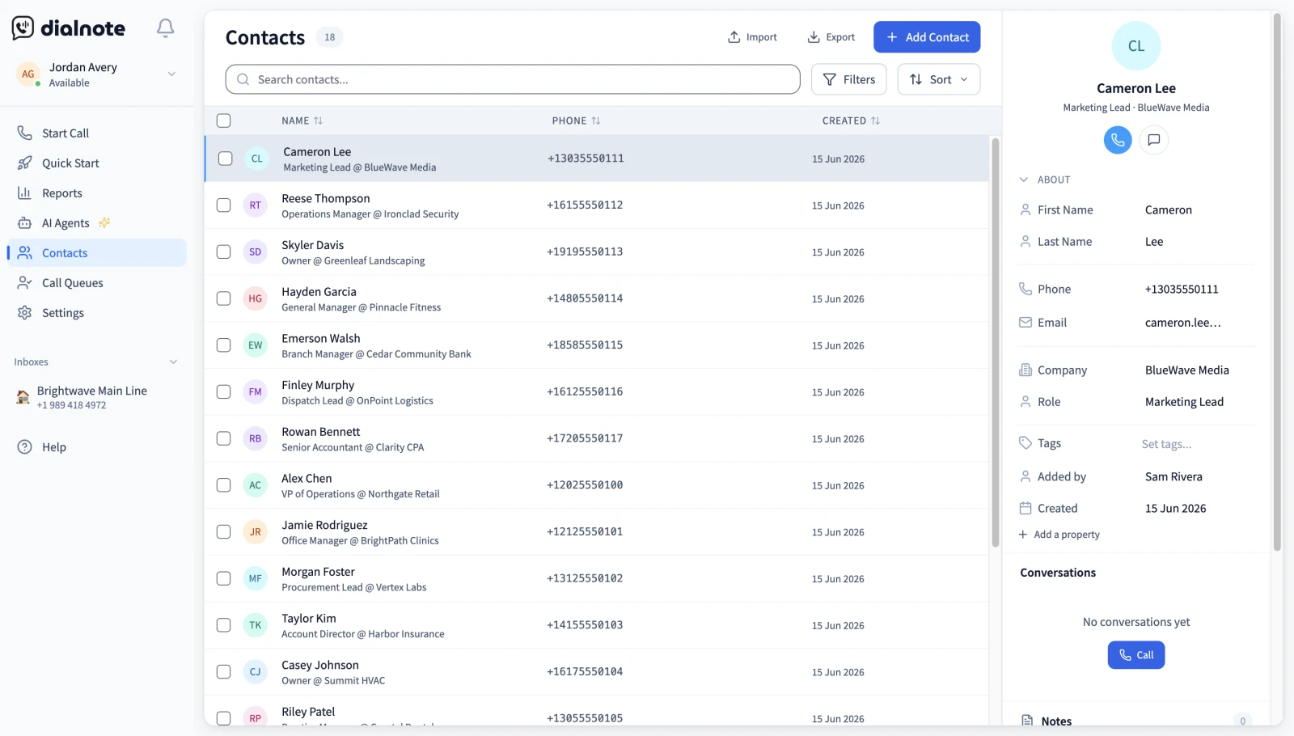Viewport: 1294px width, 736px height.
Task: Check the Emerson Walsh row checkbox
Action: [x=224, y=345]
